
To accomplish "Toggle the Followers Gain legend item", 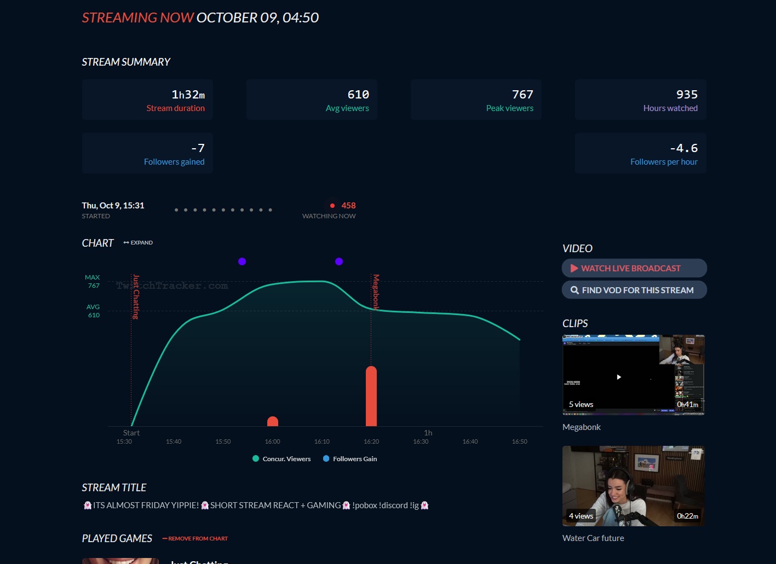I will (x=350, y=459).
